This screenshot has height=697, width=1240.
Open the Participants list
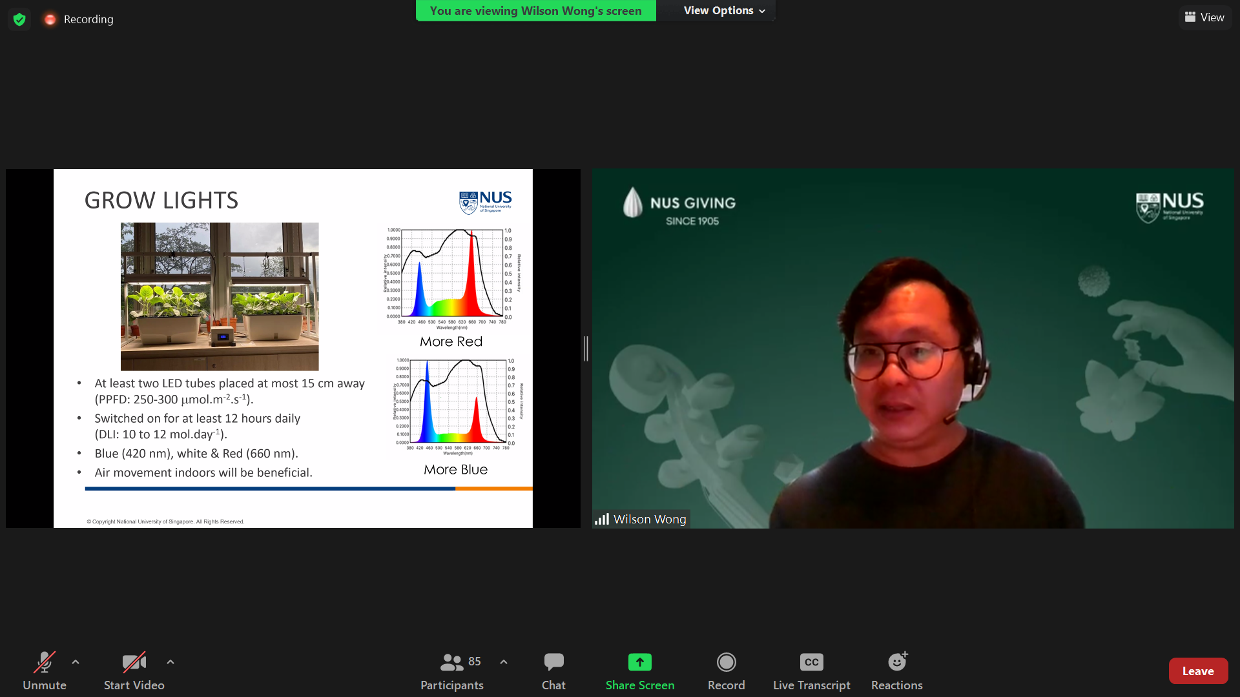click(x=451, y=671)
